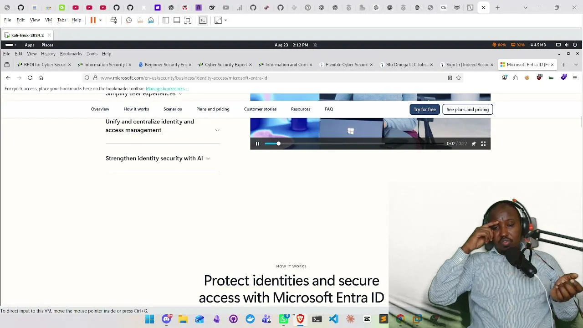583x328 pixels.
Task: Unmute the video audio
Action: tap(474, 143)
